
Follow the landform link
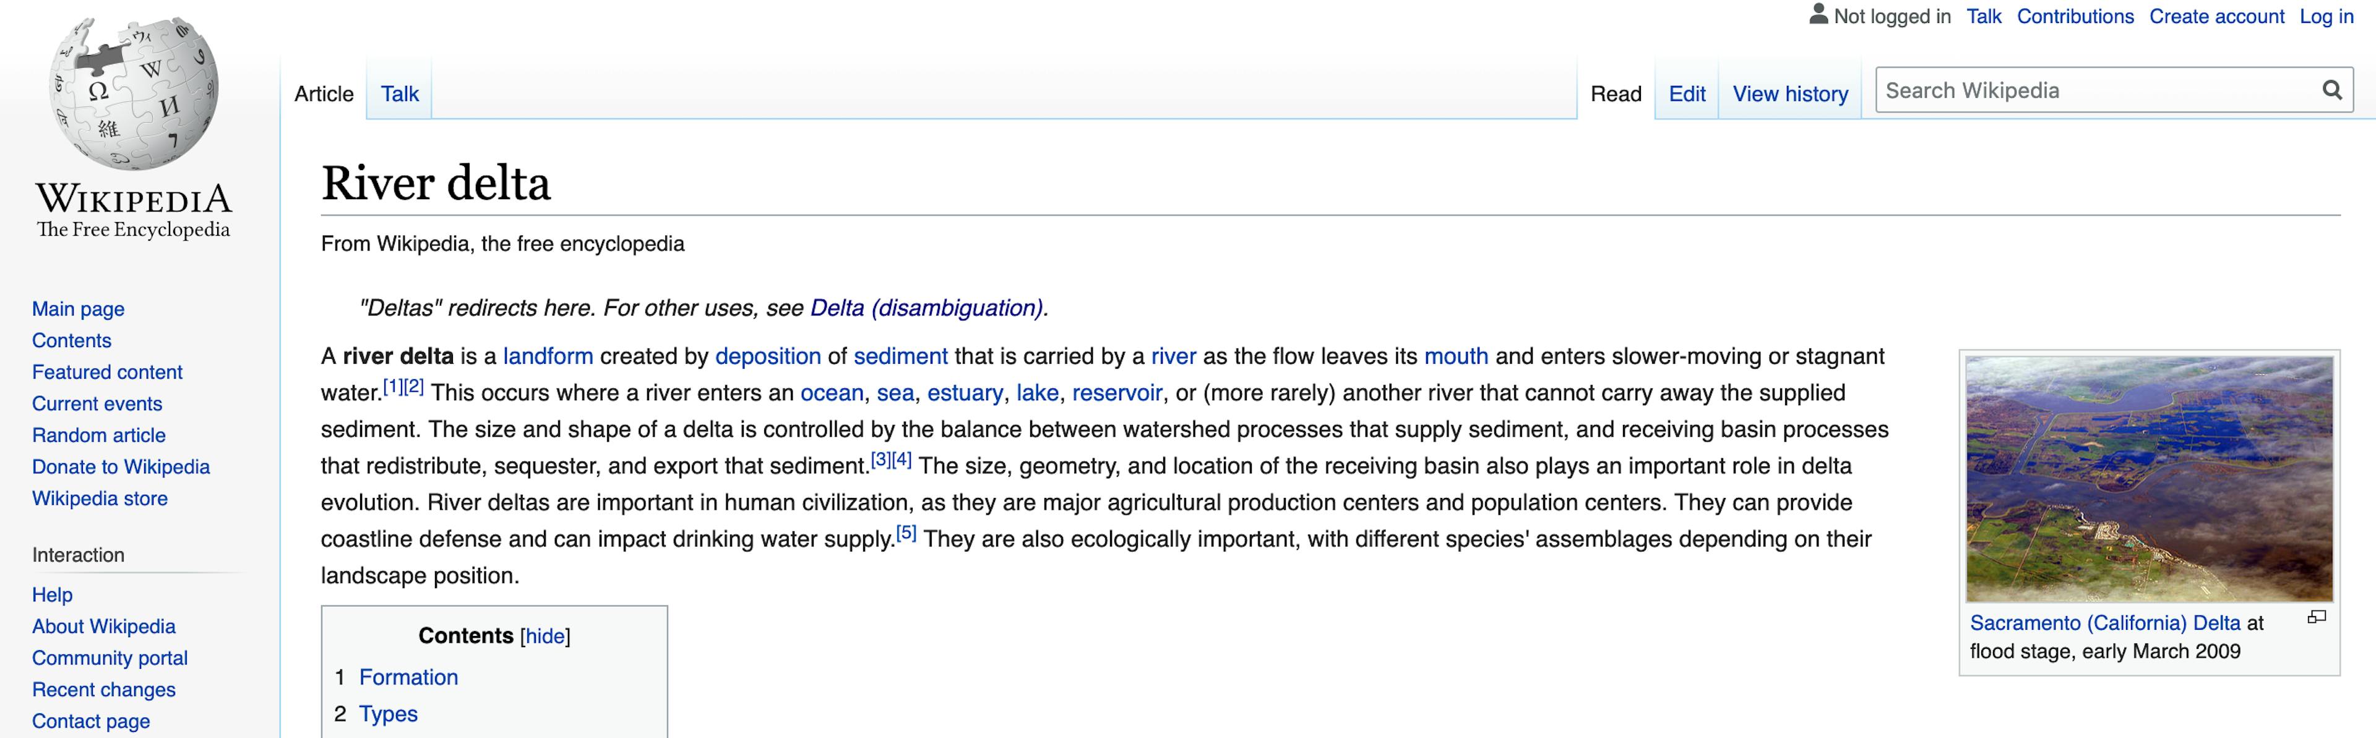pos(548,356)
